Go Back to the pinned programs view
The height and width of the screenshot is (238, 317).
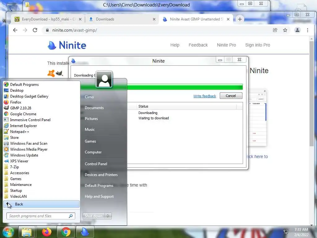click(41, 204)
